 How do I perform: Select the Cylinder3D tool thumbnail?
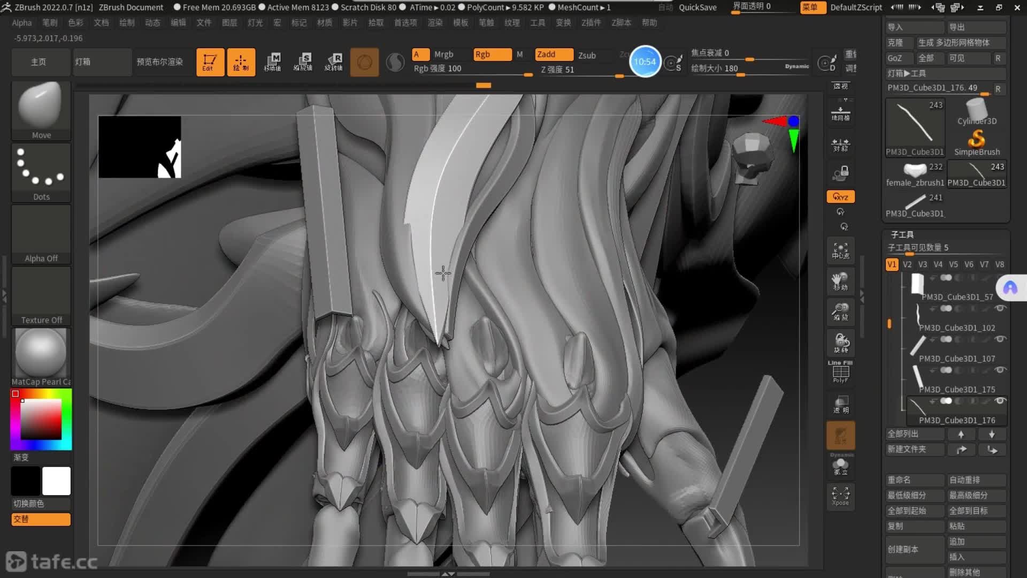tap(977, 112)
